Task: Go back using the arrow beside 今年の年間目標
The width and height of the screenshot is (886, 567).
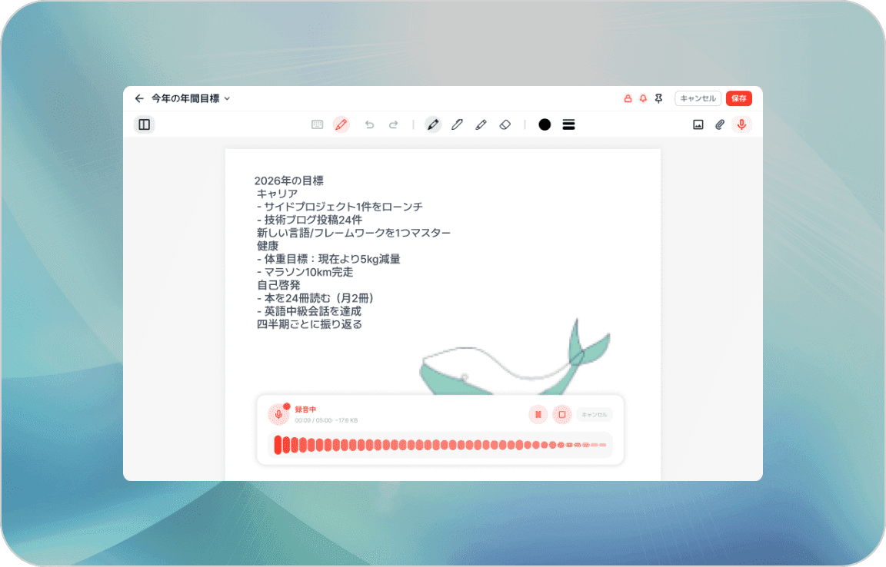Action: pos(139,98)
